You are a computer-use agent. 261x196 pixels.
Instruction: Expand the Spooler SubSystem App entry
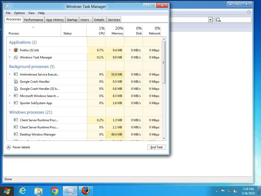(x=10, y=103)
